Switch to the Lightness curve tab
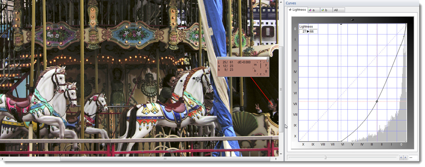Viewport: 425px width, 167px height. pos(297,10)
